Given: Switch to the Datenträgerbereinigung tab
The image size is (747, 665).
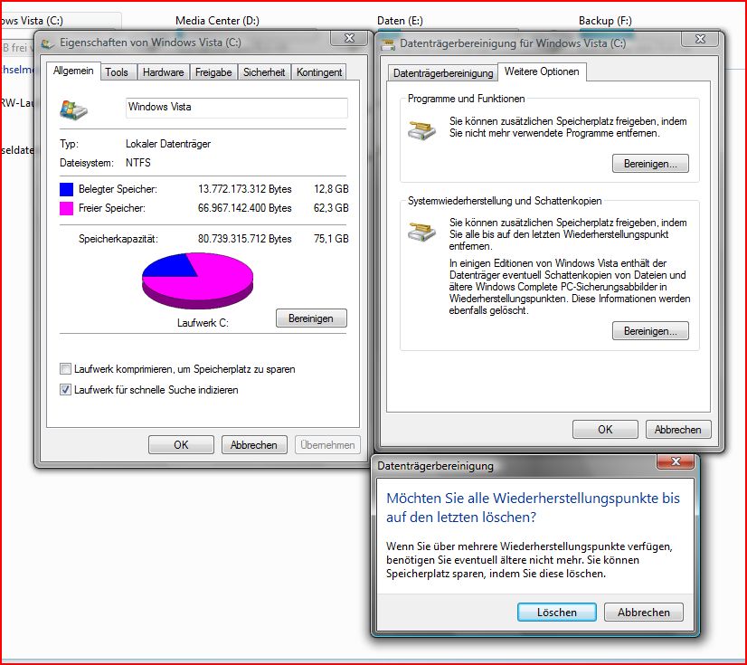Looking at the screenshot, I should point(443,73).
